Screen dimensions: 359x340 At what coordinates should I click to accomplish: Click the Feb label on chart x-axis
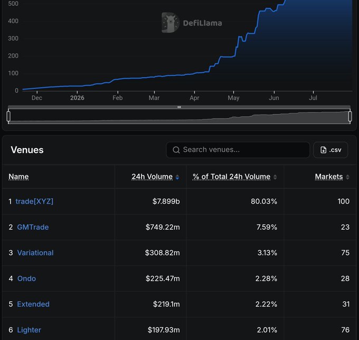point(117,98)
